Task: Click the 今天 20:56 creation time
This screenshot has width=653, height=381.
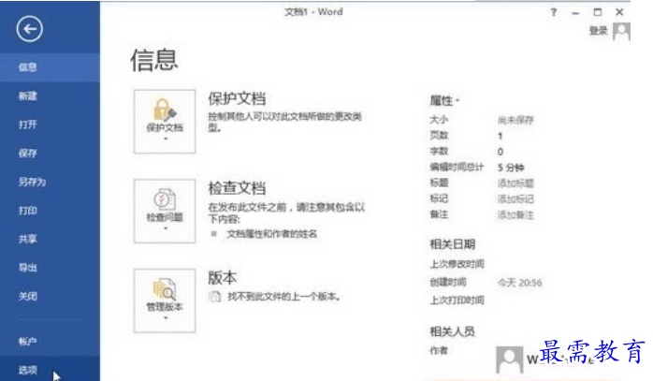Action: click(x=520, y=283)
